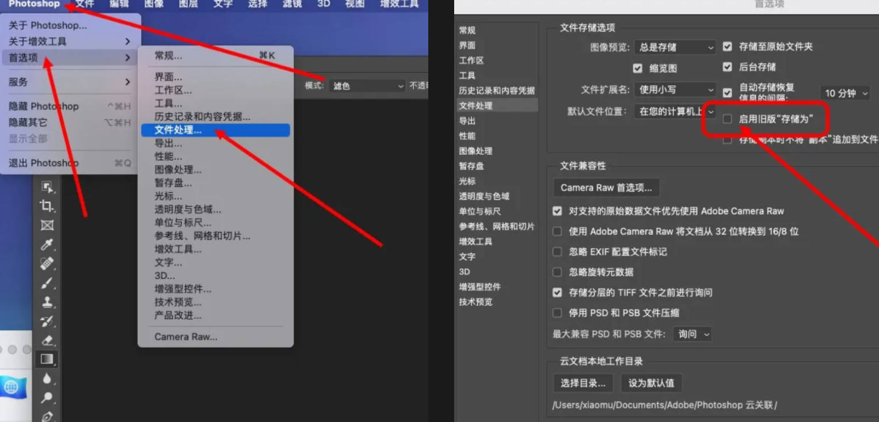This screenshot has height=422, width=879.
Task: Open the 视图 menu in the menu bar
Action: [355, 4]
